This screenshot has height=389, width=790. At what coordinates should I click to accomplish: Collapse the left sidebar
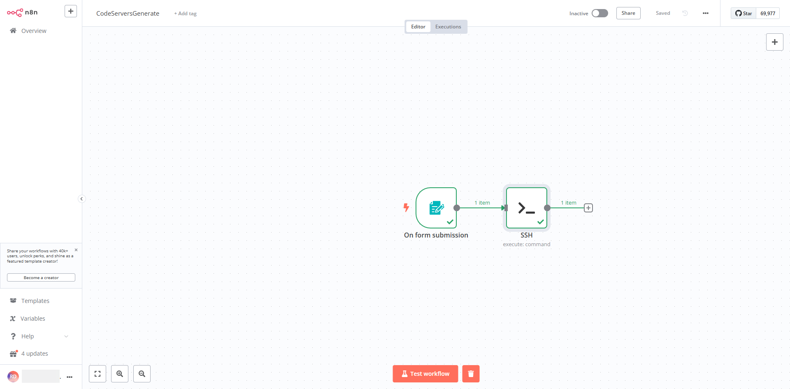(81, 199)
